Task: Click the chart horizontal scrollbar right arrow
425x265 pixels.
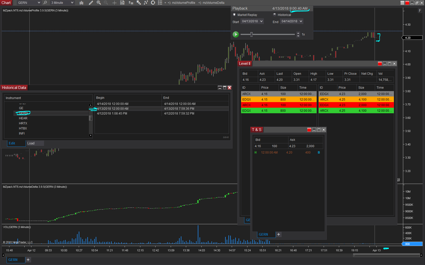Action: (421, 255)
